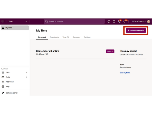Switch to the Requests tab
This screenshot has height=114, width=152.
77,37
